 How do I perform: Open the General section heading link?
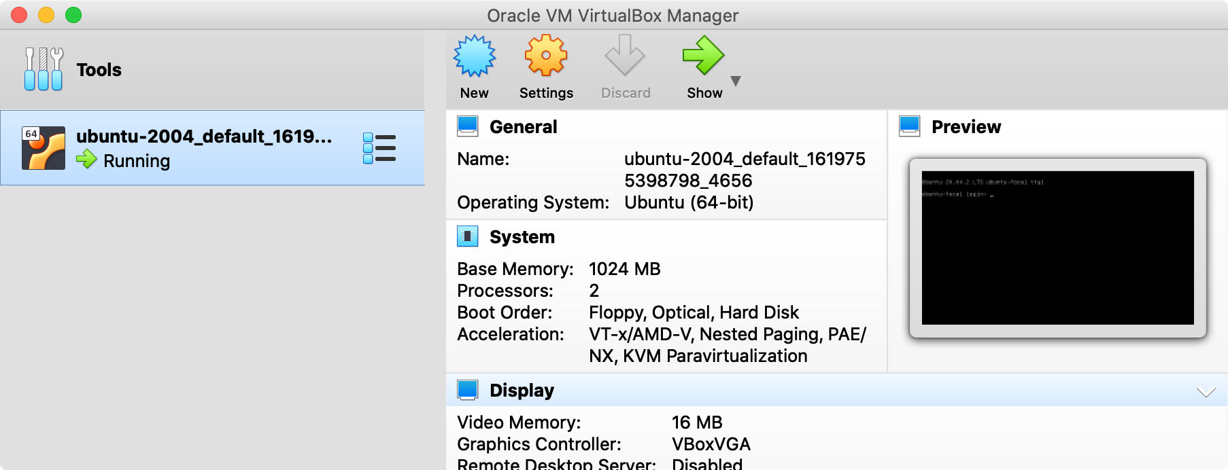pos(523,127)
